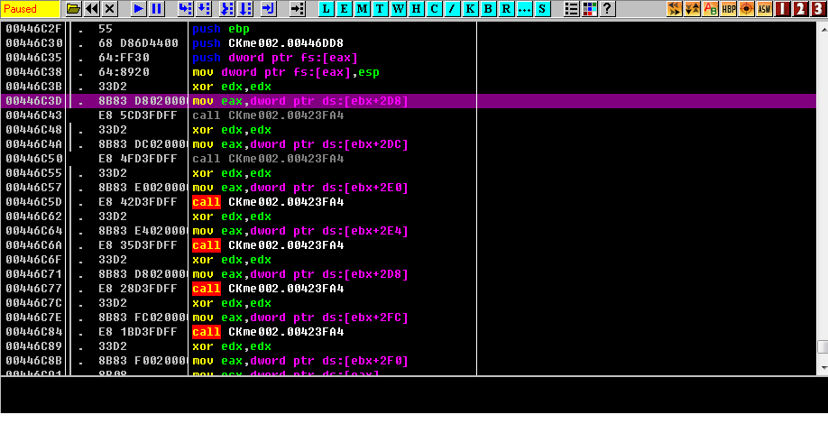This screenshot has width=828, height=433.
Task: Click the orange double left-right arrows plugin icon
Action: click(675, 8)
